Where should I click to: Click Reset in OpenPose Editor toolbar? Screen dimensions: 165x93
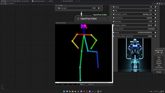click(68, 84)
